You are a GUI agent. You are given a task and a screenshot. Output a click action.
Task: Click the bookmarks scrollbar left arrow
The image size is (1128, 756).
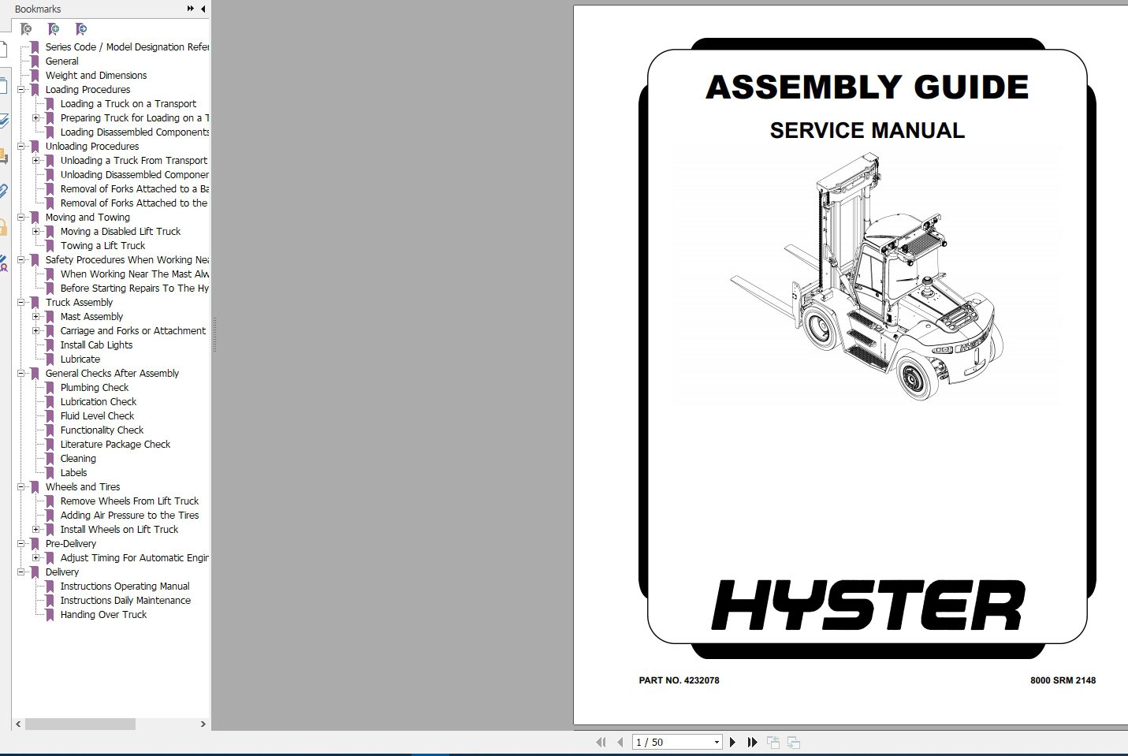tap(18, 724)
